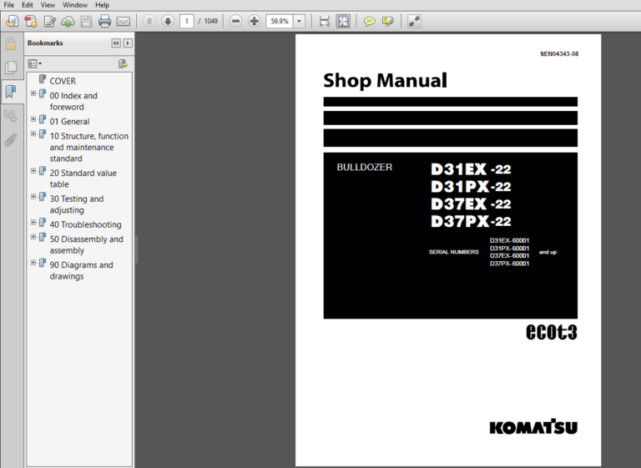The image size is (641, 468).
Task: Zoom out with the minus button
Action: pyautogui.click(x=235, y=21)
